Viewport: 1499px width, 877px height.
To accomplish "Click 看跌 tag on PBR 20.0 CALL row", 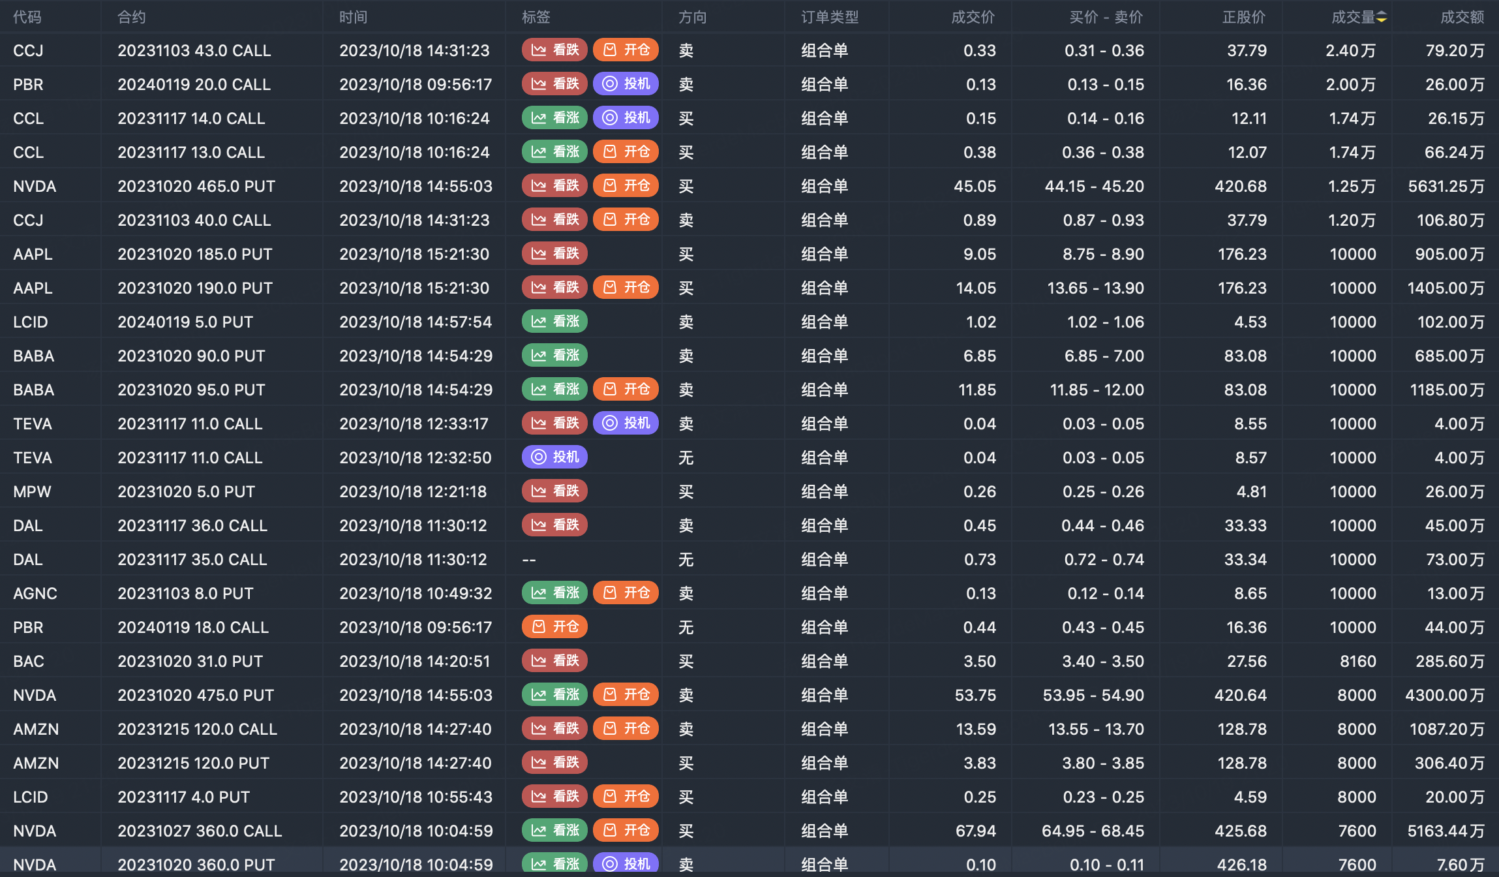I will tap(554, 84).
